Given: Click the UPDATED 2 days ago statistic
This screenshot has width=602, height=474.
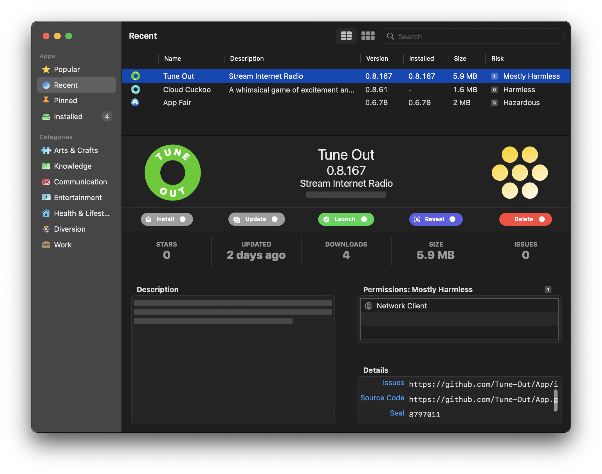Looking at the screenshot, I should click(256, 251).
